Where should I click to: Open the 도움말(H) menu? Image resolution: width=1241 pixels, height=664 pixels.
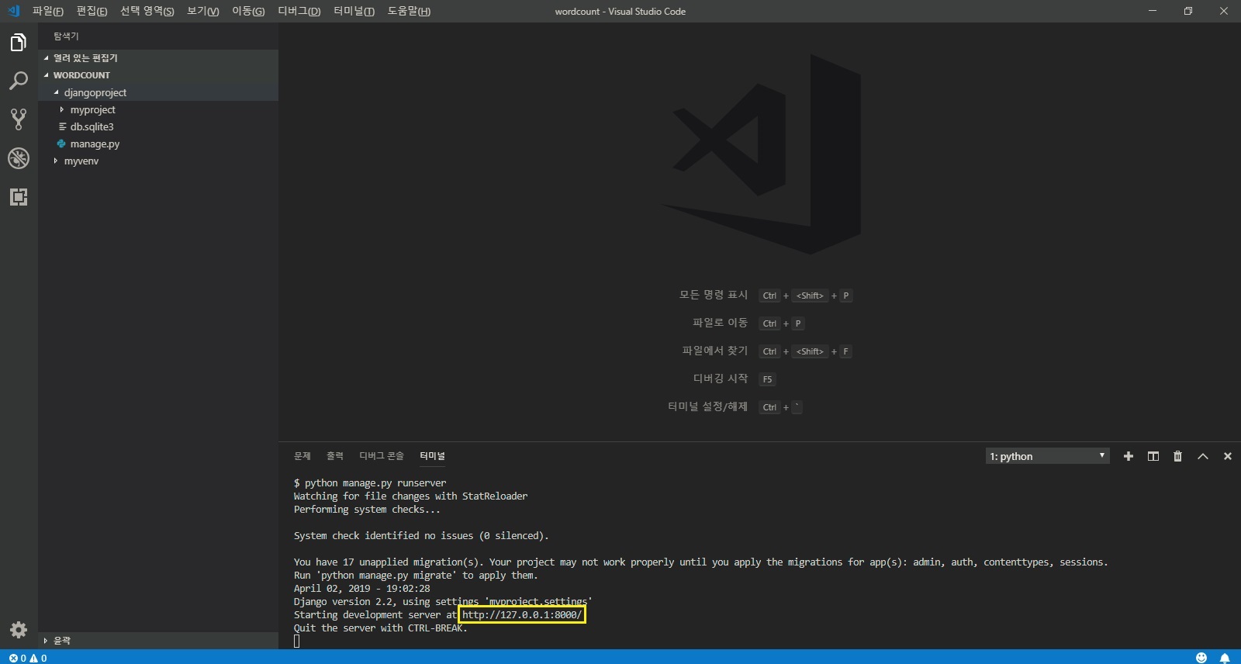pyautogui.click(x=409, y=11)
